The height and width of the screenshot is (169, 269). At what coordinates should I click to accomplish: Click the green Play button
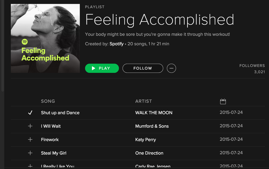[x=102, y=68]
